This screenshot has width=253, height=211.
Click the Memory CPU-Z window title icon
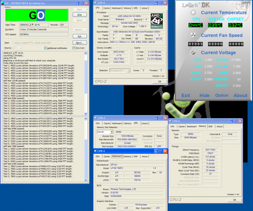click(170, 121)
